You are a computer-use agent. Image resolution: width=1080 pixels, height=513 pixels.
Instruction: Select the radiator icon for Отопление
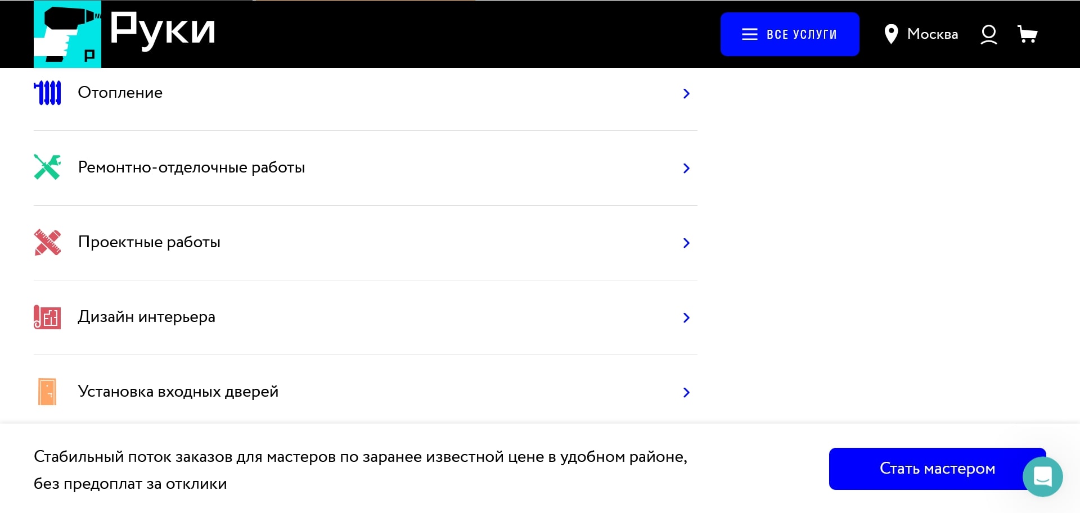point(48,92)
